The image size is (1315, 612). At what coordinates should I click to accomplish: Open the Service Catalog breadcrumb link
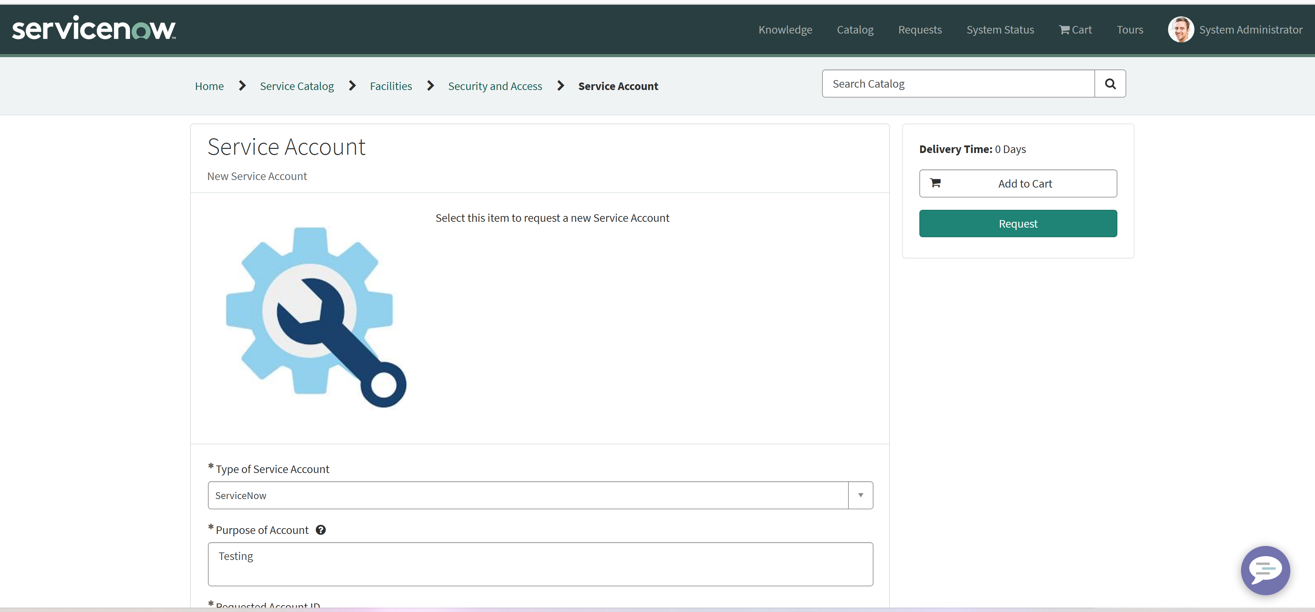(x=297, y=86)
